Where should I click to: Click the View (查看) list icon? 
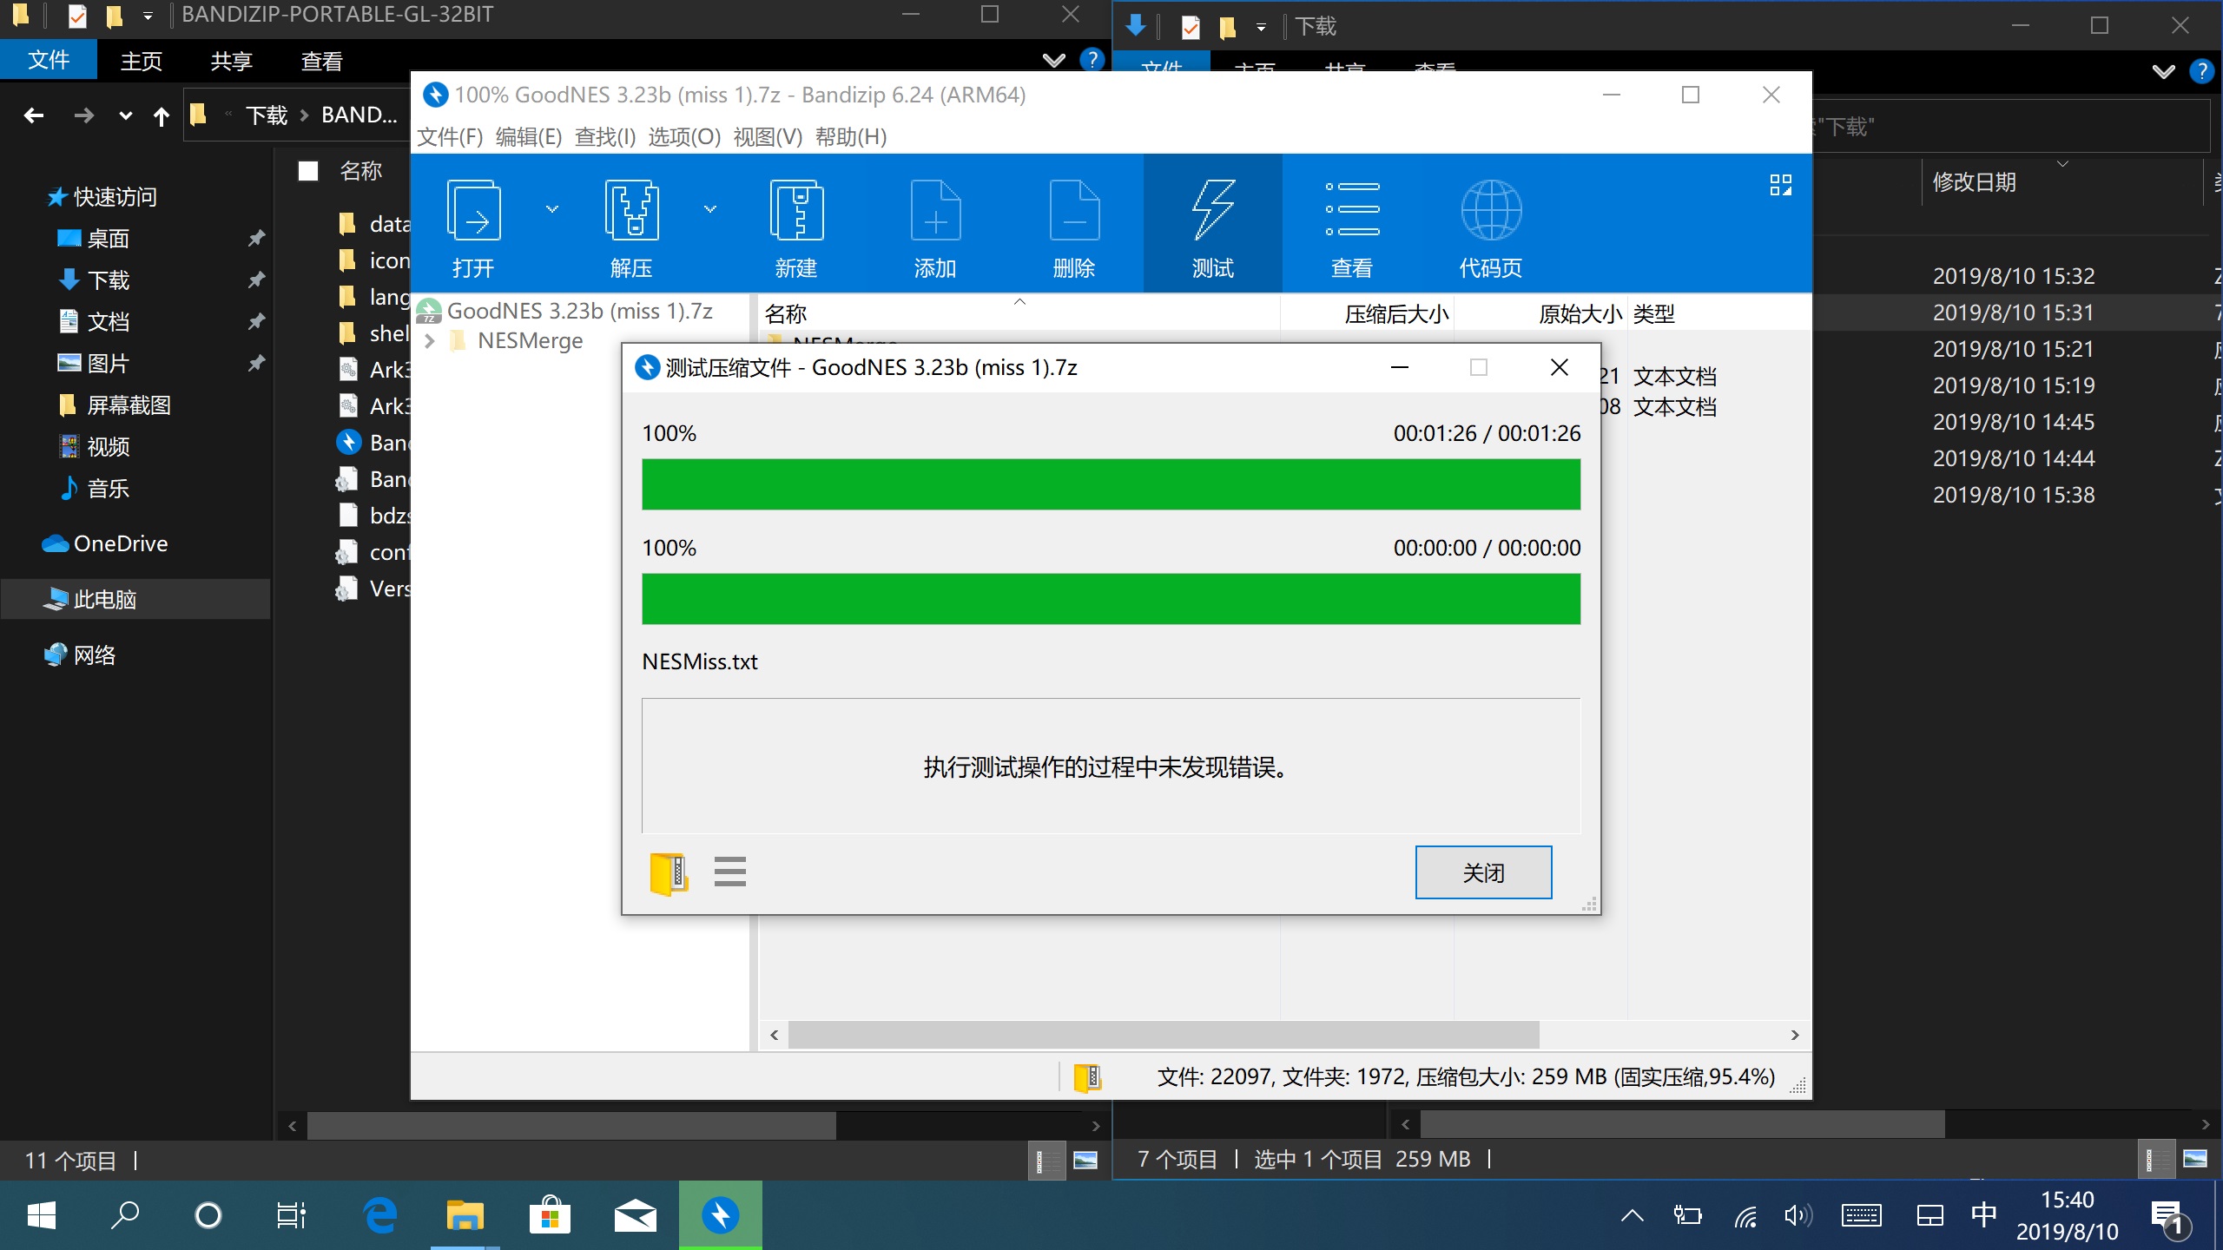tap(1352, 209)
